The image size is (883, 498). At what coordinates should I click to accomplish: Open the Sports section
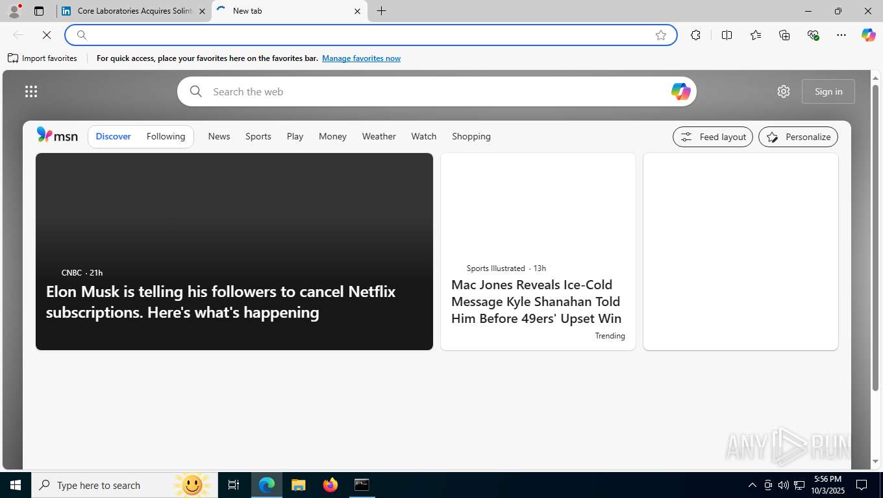[258, 136]
